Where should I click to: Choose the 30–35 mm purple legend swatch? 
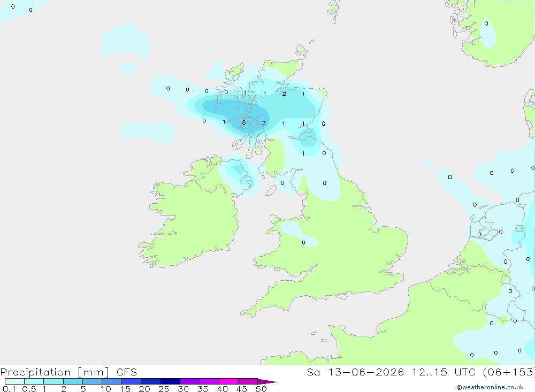[x=190, y=381]
